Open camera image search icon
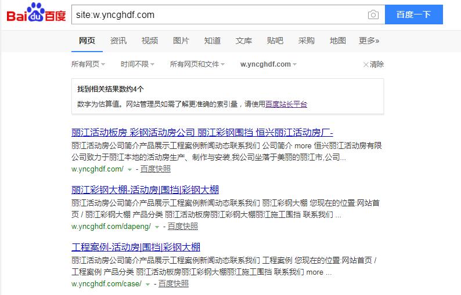This screenshot has width=461, height=295. point(373,14)
